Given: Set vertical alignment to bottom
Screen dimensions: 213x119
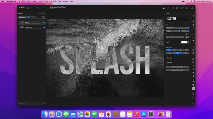Looking at the screenshot, I should (x=185, y=53).
